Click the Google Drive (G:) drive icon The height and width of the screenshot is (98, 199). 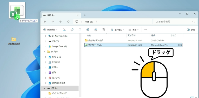[50, 47]
